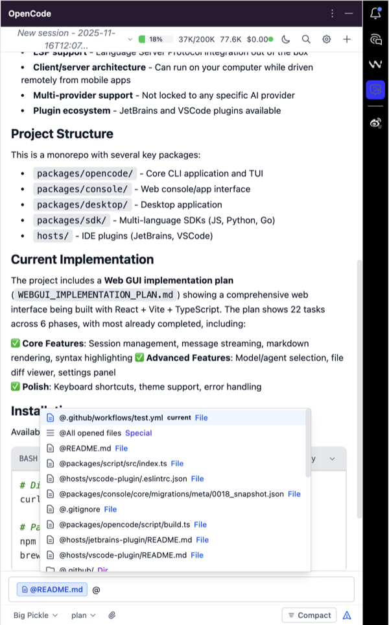Choose @packages/script/src/index.ts suggestion

[x=175, y=464]
